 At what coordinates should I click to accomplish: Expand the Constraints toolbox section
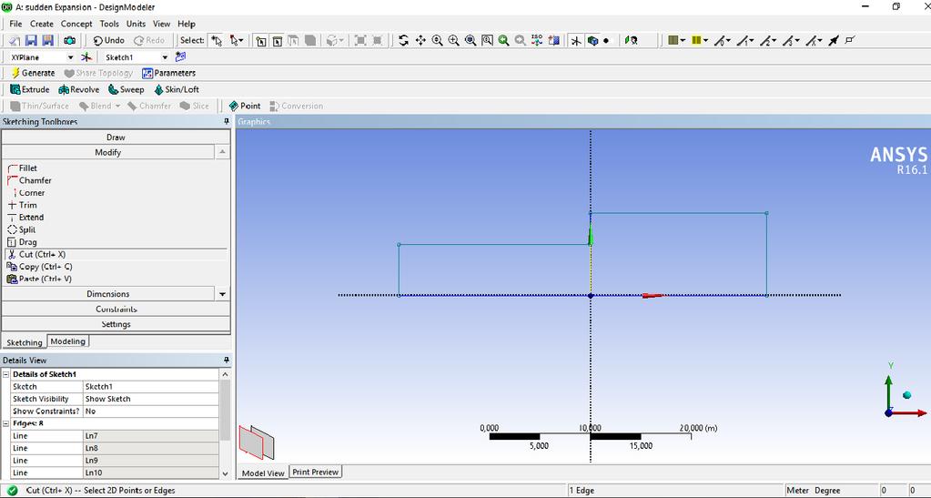click(116, 309)
